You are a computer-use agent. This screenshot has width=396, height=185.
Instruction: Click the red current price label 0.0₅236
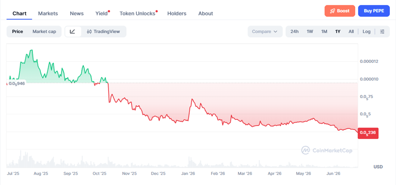click(368, 132)
